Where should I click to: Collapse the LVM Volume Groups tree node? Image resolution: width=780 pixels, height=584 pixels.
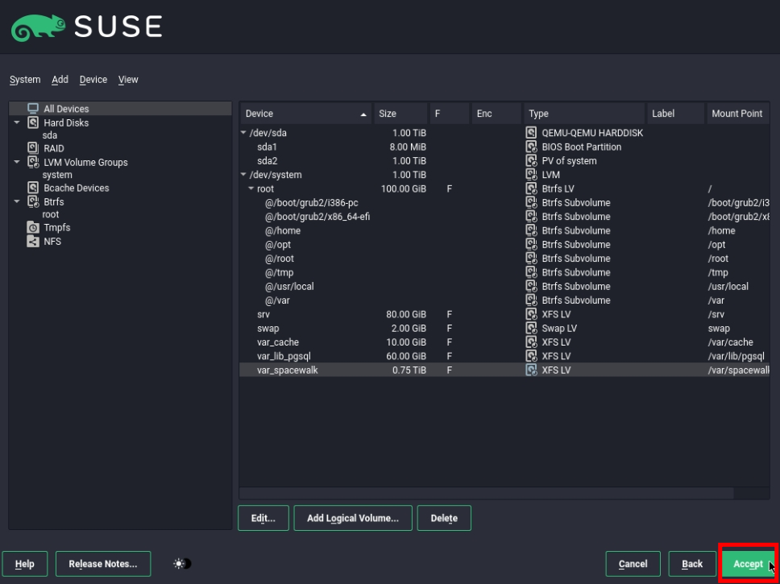[17, 162]
